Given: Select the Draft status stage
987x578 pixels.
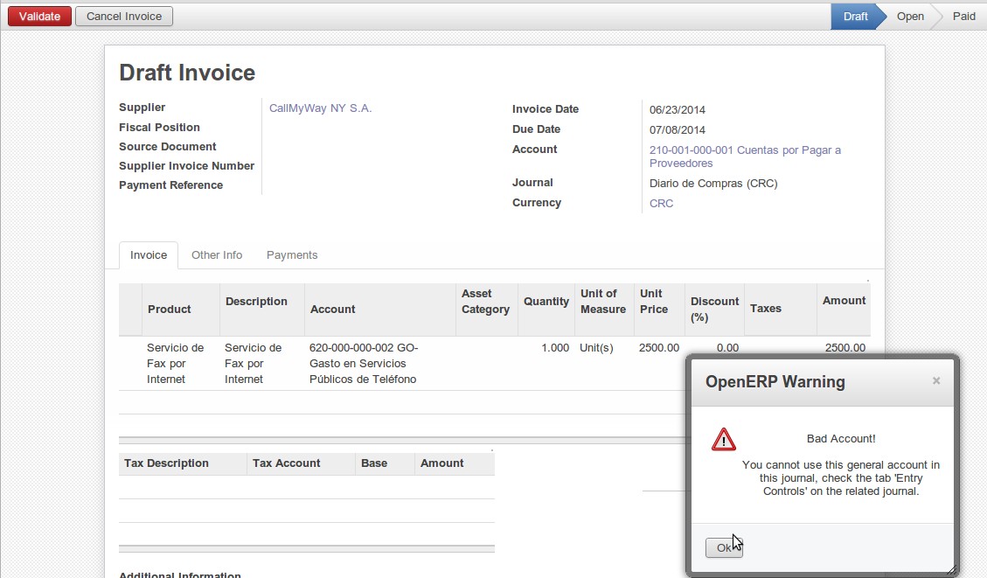Looking at the screenshot, I should coord(855,16).
